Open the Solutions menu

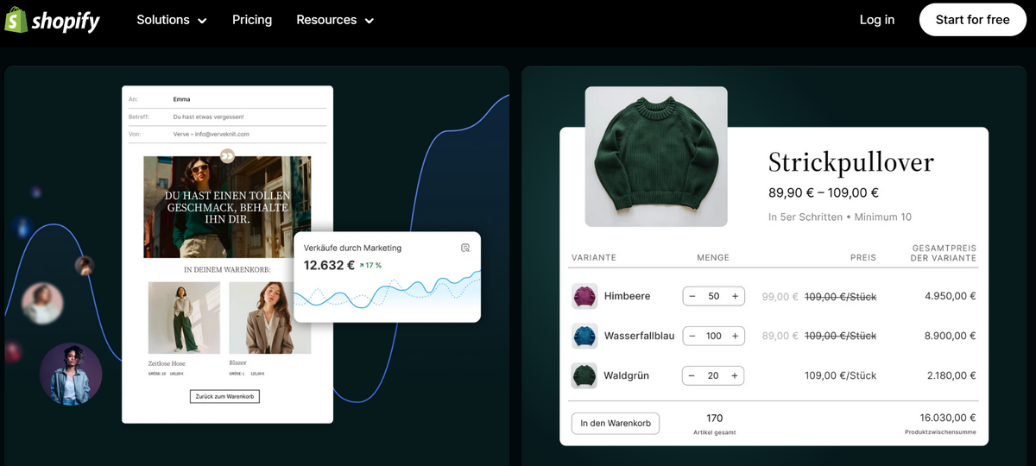click(172, 20)
